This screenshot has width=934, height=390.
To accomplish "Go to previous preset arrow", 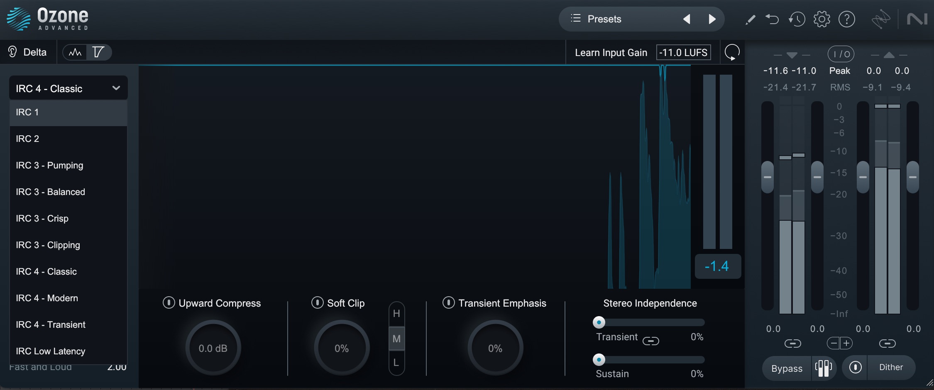I will click(x=687, y=19).
